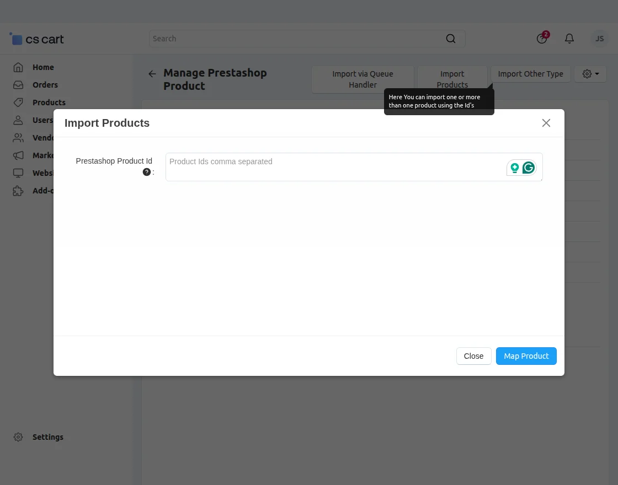Click Import via Queue Handler button
This screenshot has height=485, width=618.
(363, 79)
